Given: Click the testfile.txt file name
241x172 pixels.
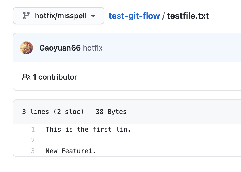Looking at the screenshot, I should point(188,16).
